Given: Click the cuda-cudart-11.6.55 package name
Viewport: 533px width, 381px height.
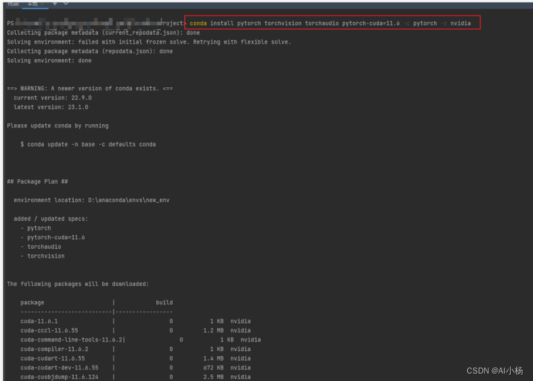Looking at the screenshot, I should (x=53, y=359).
